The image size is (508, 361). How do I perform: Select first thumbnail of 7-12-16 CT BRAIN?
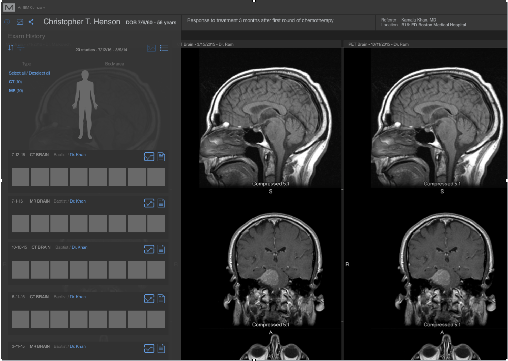(x=21, y=177)
